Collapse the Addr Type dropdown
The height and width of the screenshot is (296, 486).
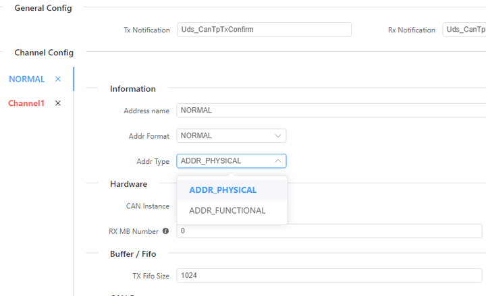click(278, 161)
